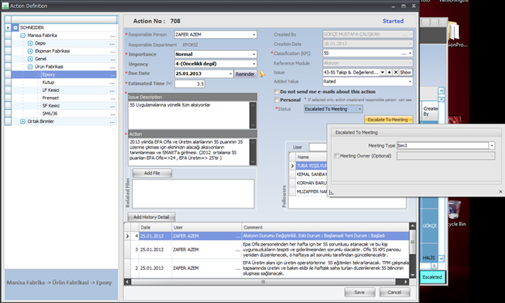Screen dimensions: 505x303
Task: Select the LF Kesici tree item
Action: click(50, 90)
